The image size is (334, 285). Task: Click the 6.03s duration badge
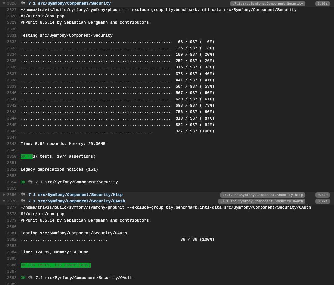pos(323,4)
